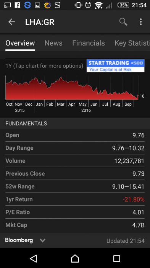Open the Key Statistics tab
This screenshot has height=268, width=150.
(x=132, y=43)
